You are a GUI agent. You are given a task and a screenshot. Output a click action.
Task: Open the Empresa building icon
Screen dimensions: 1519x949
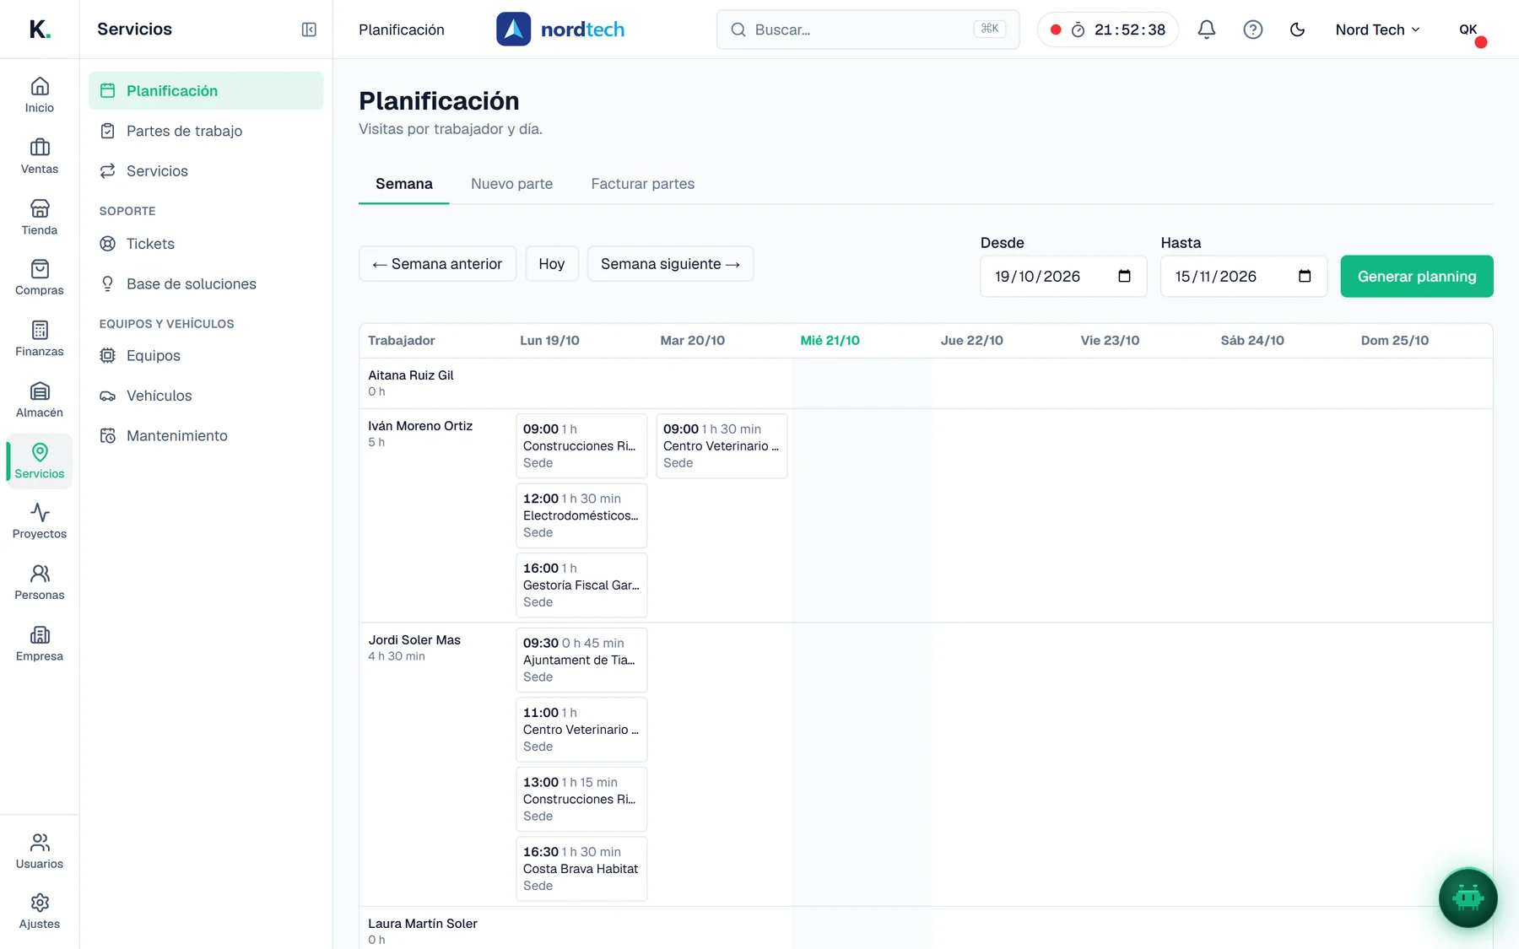coord(40,644)
